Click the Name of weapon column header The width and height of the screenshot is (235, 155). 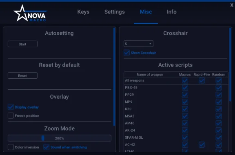click(150, 75)
